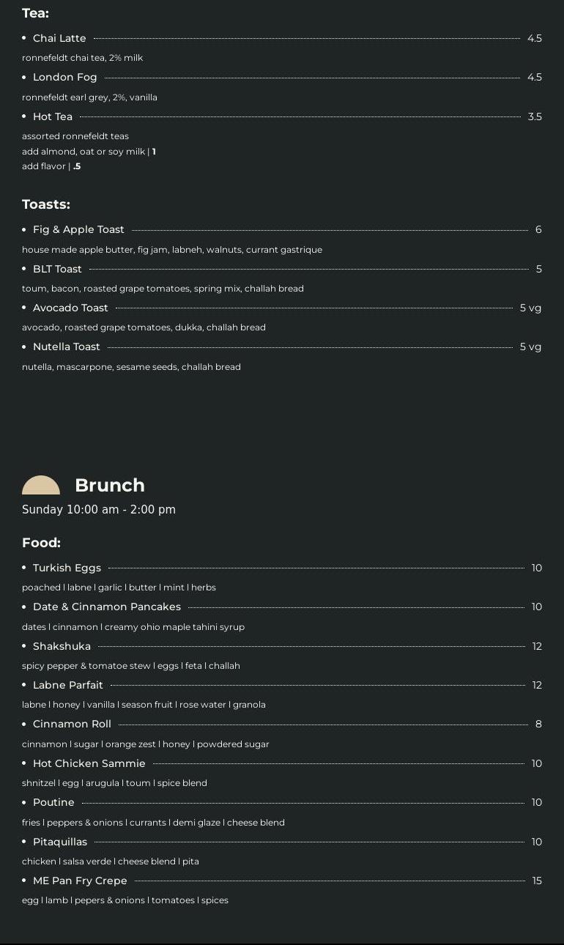Select Date & Cinnamon Pancakes
Viewport: 564px width, 945px height.
[x=106, y=607]
